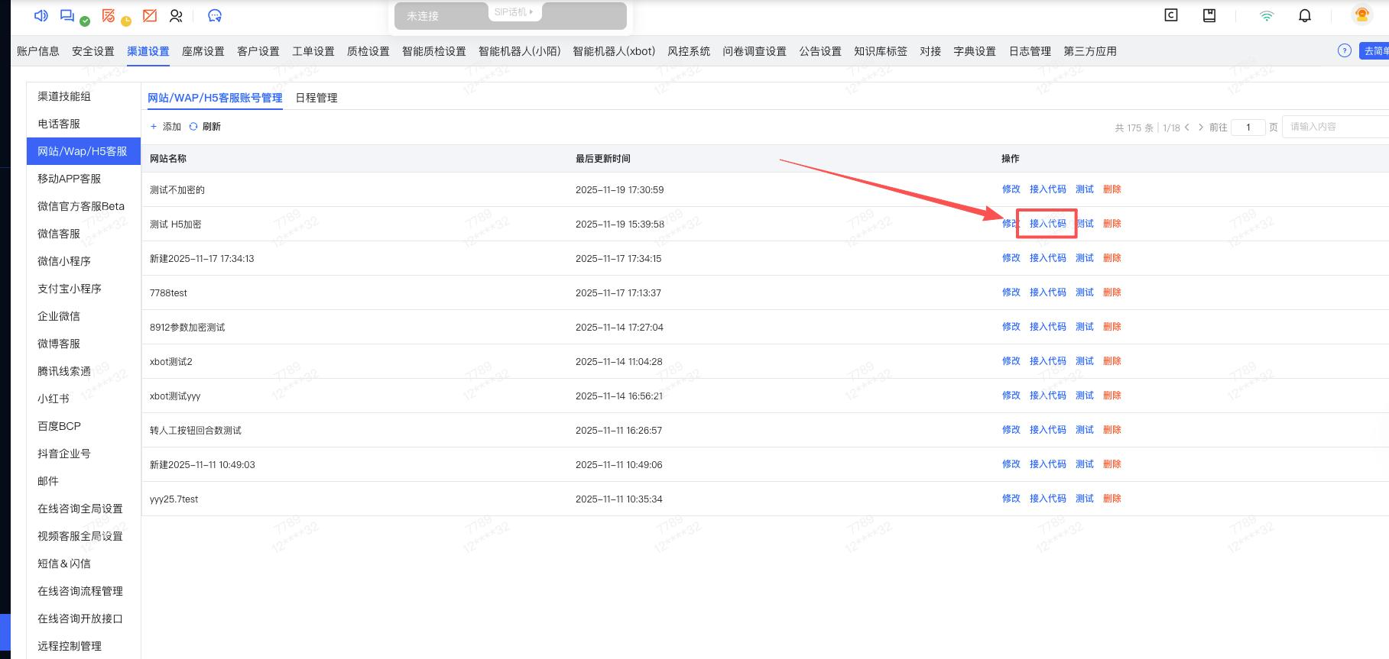This screenshot has height=659, width=1389.
Task: Go to next page of list
Action: click(x=1201, y=127)
